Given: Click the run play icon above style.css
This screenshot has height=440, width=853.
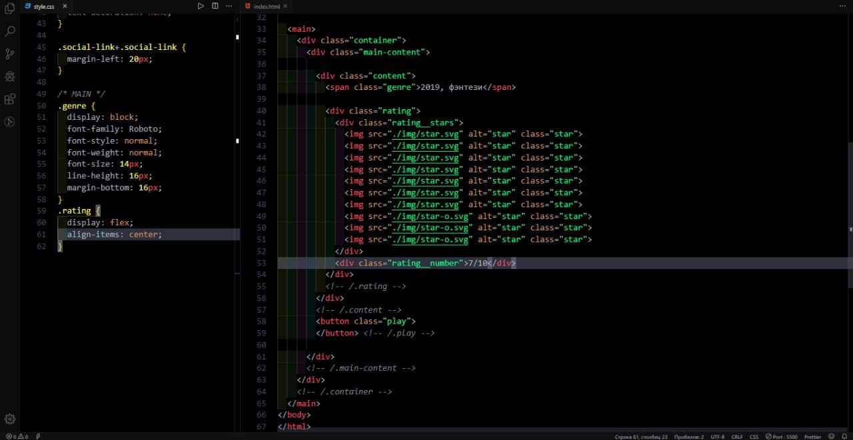Looking at the screenshot, I should [x=201, y=6].
